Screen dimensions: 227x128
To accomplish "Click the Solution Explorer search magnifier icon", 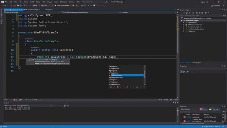I will point(223,16).
